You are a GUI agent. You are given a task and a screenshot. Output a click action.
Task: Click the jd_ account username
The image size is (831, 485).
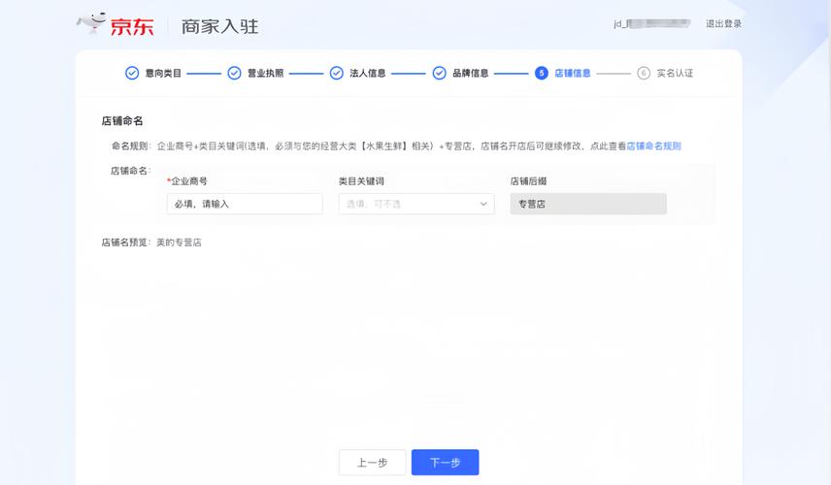651,24
